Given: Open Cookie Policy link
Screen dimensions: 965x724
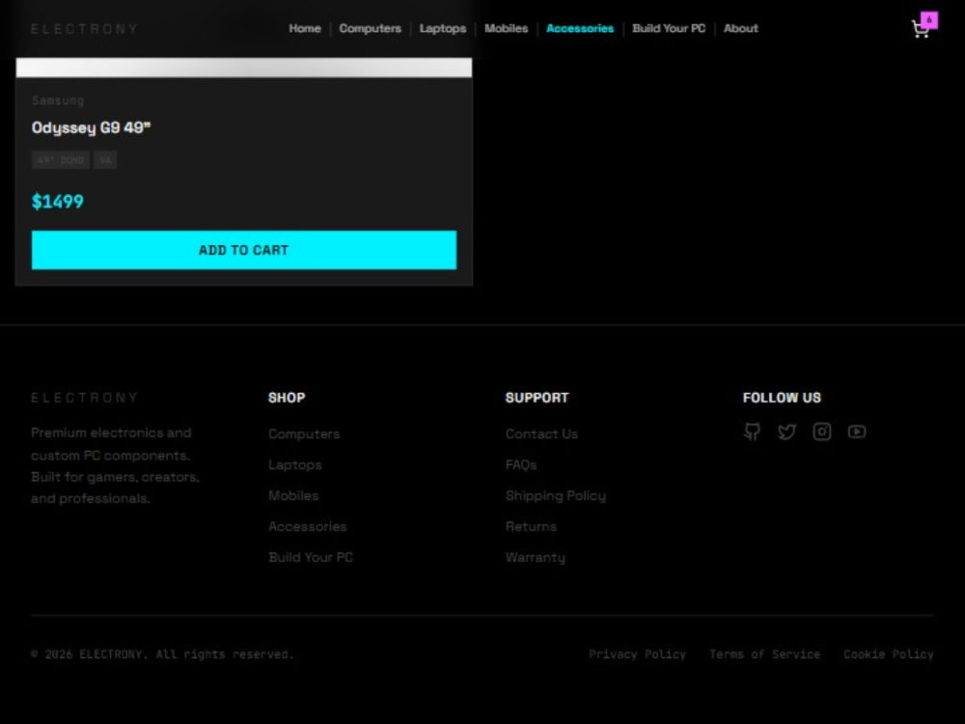Looking at the screenshot, I should [889, 654].
